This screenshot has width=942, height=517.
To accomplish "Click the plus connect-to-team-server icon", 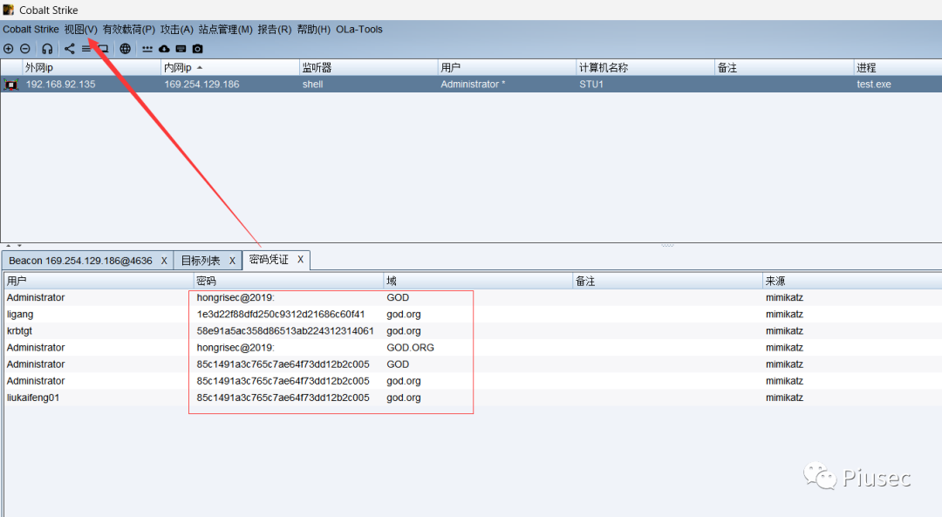I will (9, 49).
